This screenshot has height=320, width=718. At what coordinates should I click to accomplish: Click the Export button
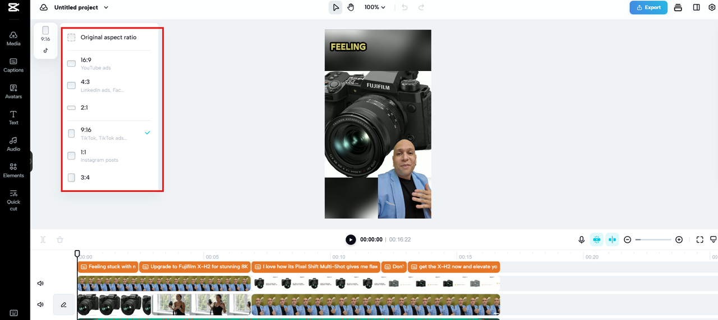pos(648,7)
